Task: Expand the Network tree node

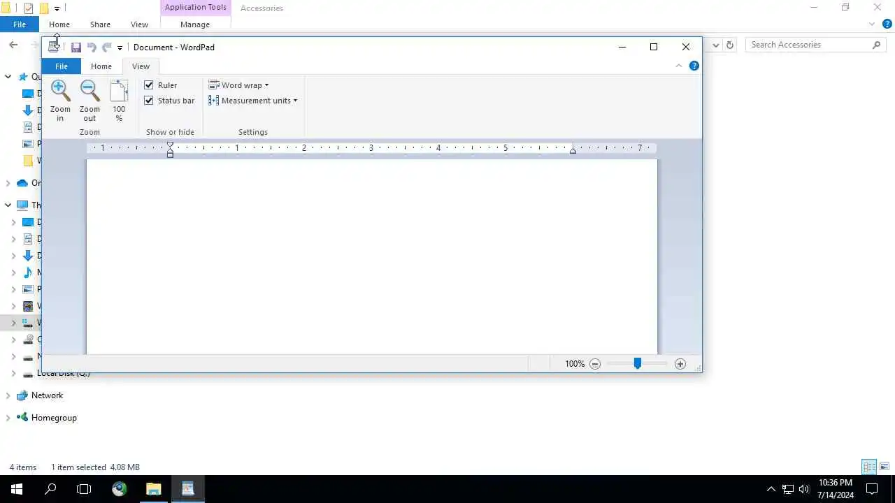Action: tap(8, 395)
